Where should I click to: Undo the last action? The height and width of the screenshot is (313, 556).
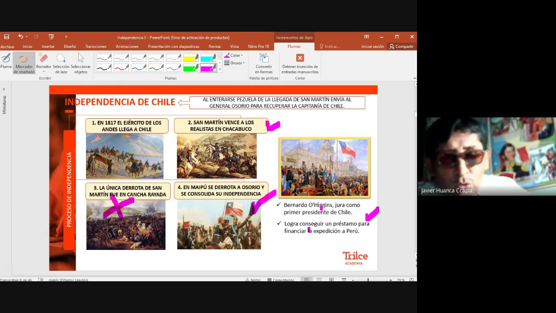tap(20, 37)
